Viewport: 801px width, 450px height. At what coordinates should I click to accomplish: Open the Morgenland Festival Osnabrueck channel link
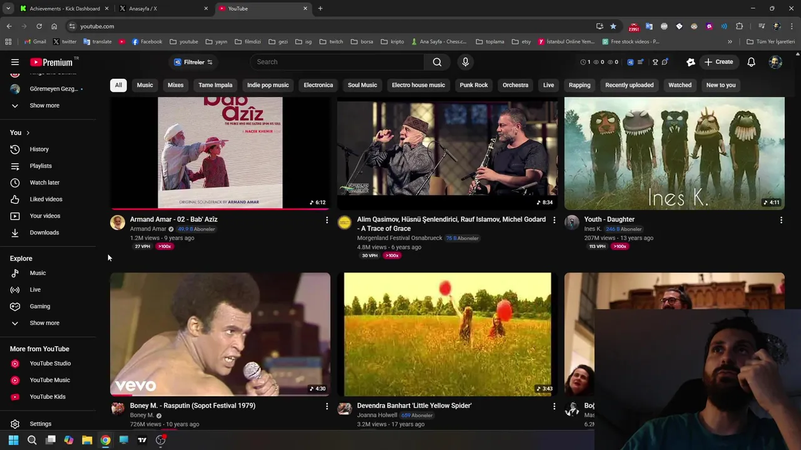399,238
